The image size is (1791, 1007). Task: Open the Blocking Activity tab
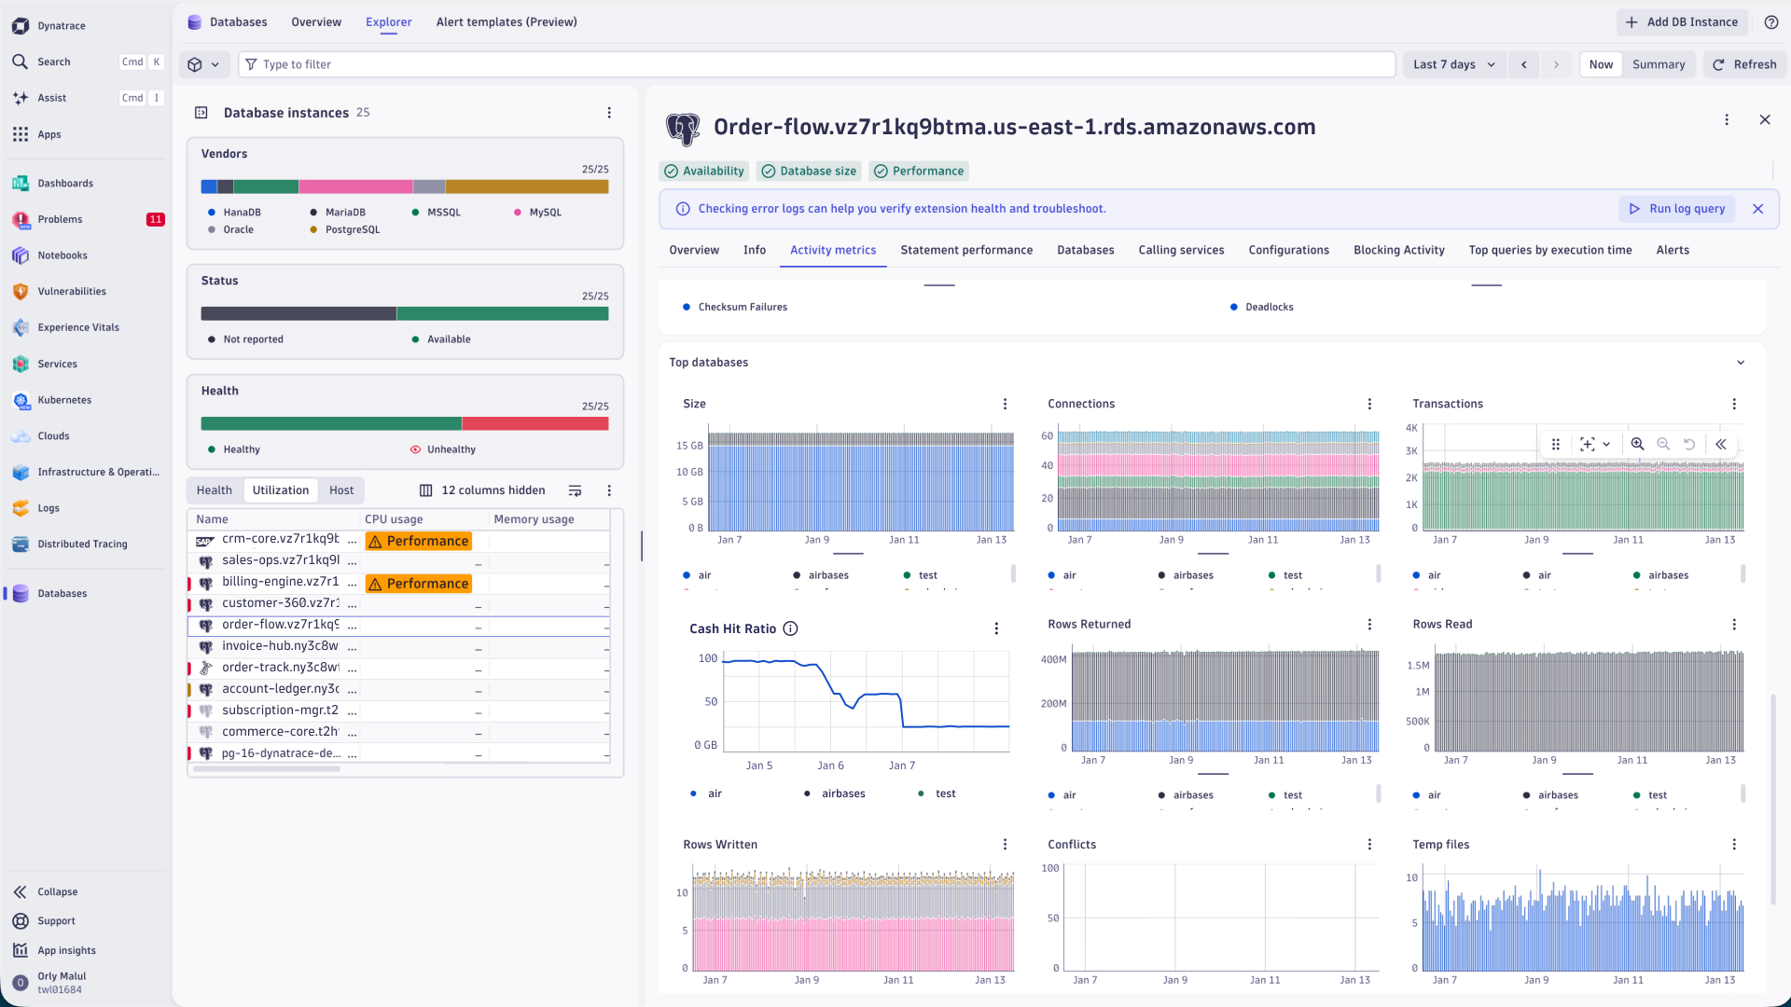[x=1398, y=250]
